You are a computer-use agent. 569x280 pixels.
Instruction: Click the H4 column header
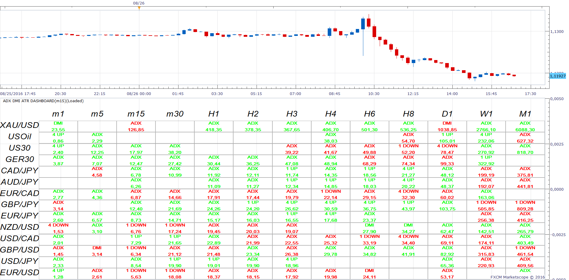point(331,114)
